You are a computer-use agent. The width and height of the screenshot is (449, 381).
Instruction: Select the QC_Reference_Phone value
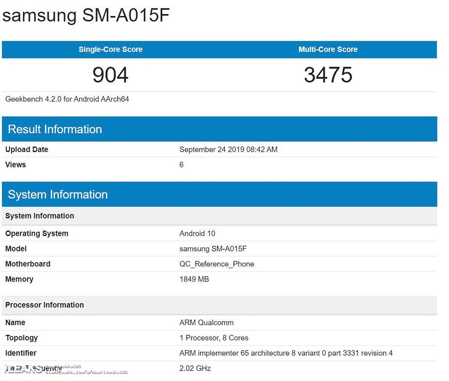click(x=217, y=264)
